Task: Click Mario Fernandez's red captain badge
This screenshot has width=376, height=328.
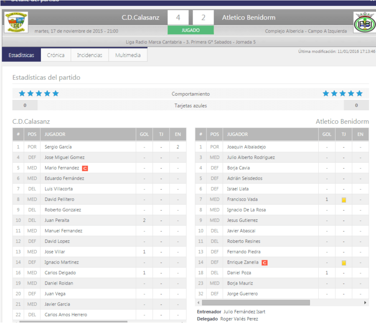Action: (85, 168)
